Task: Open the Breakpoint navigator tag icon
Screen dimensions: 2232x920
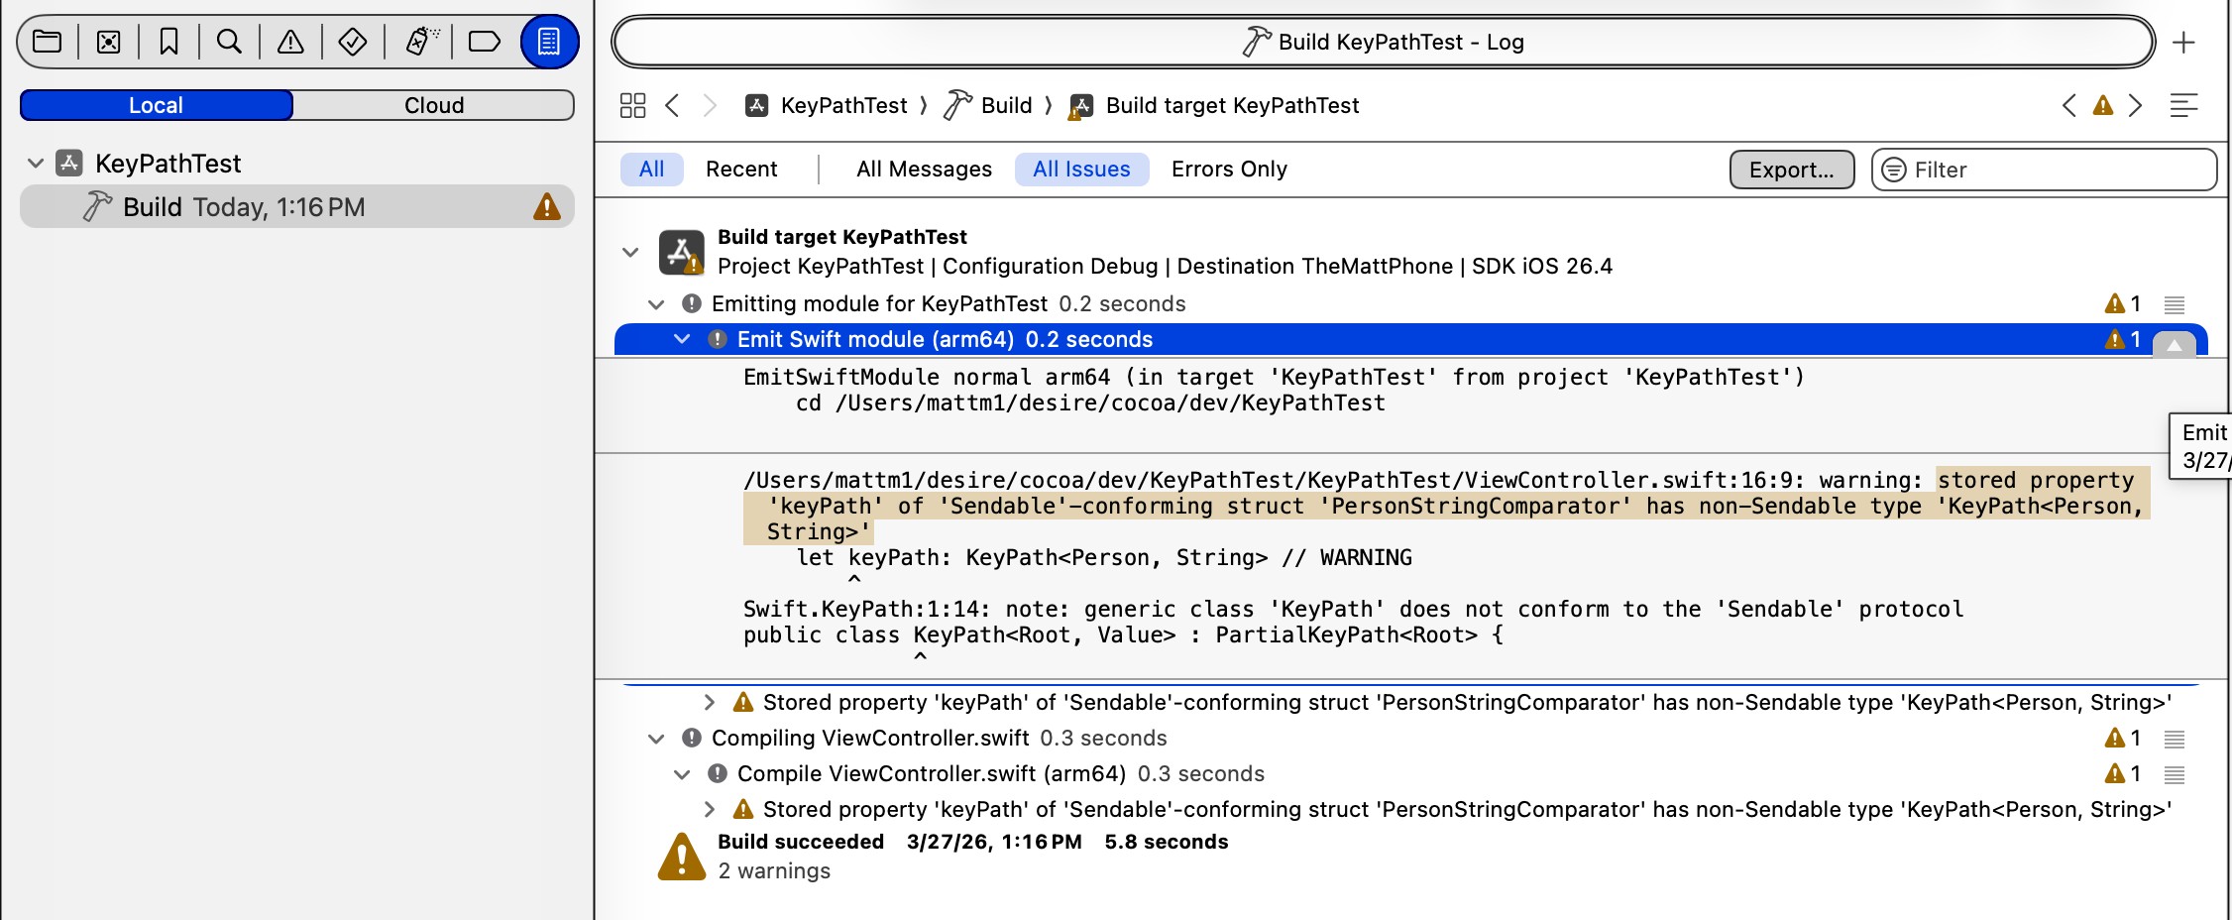Action: [484, 42]
